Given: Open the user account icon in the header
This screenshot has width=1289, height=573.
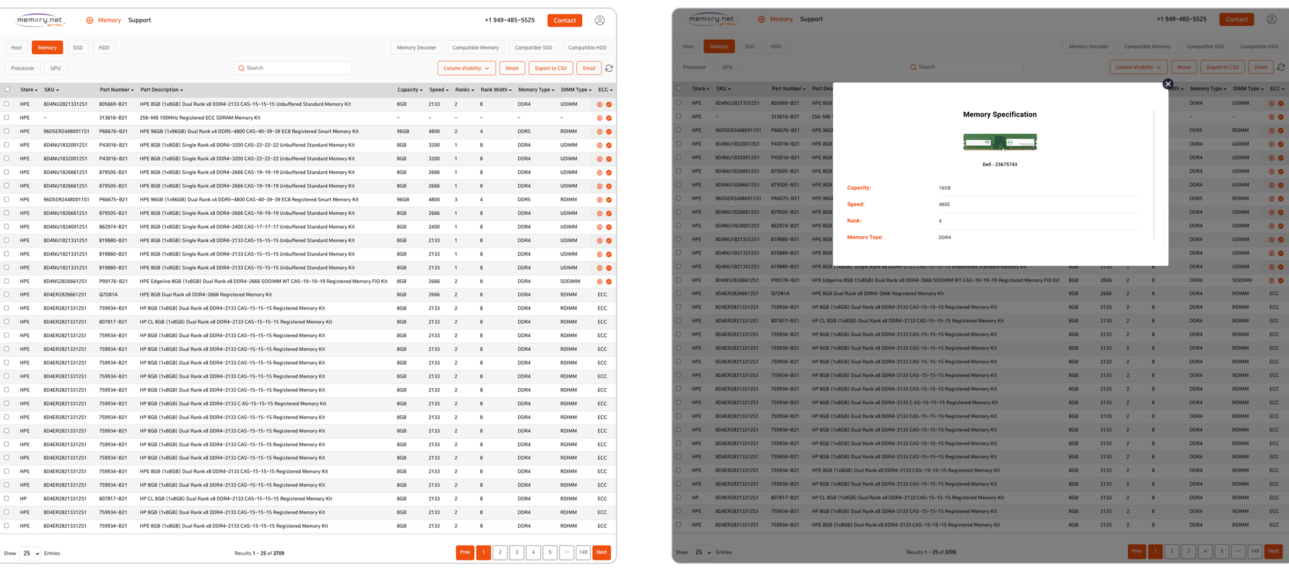Looking at the screenshot, I should coord(600,20).
